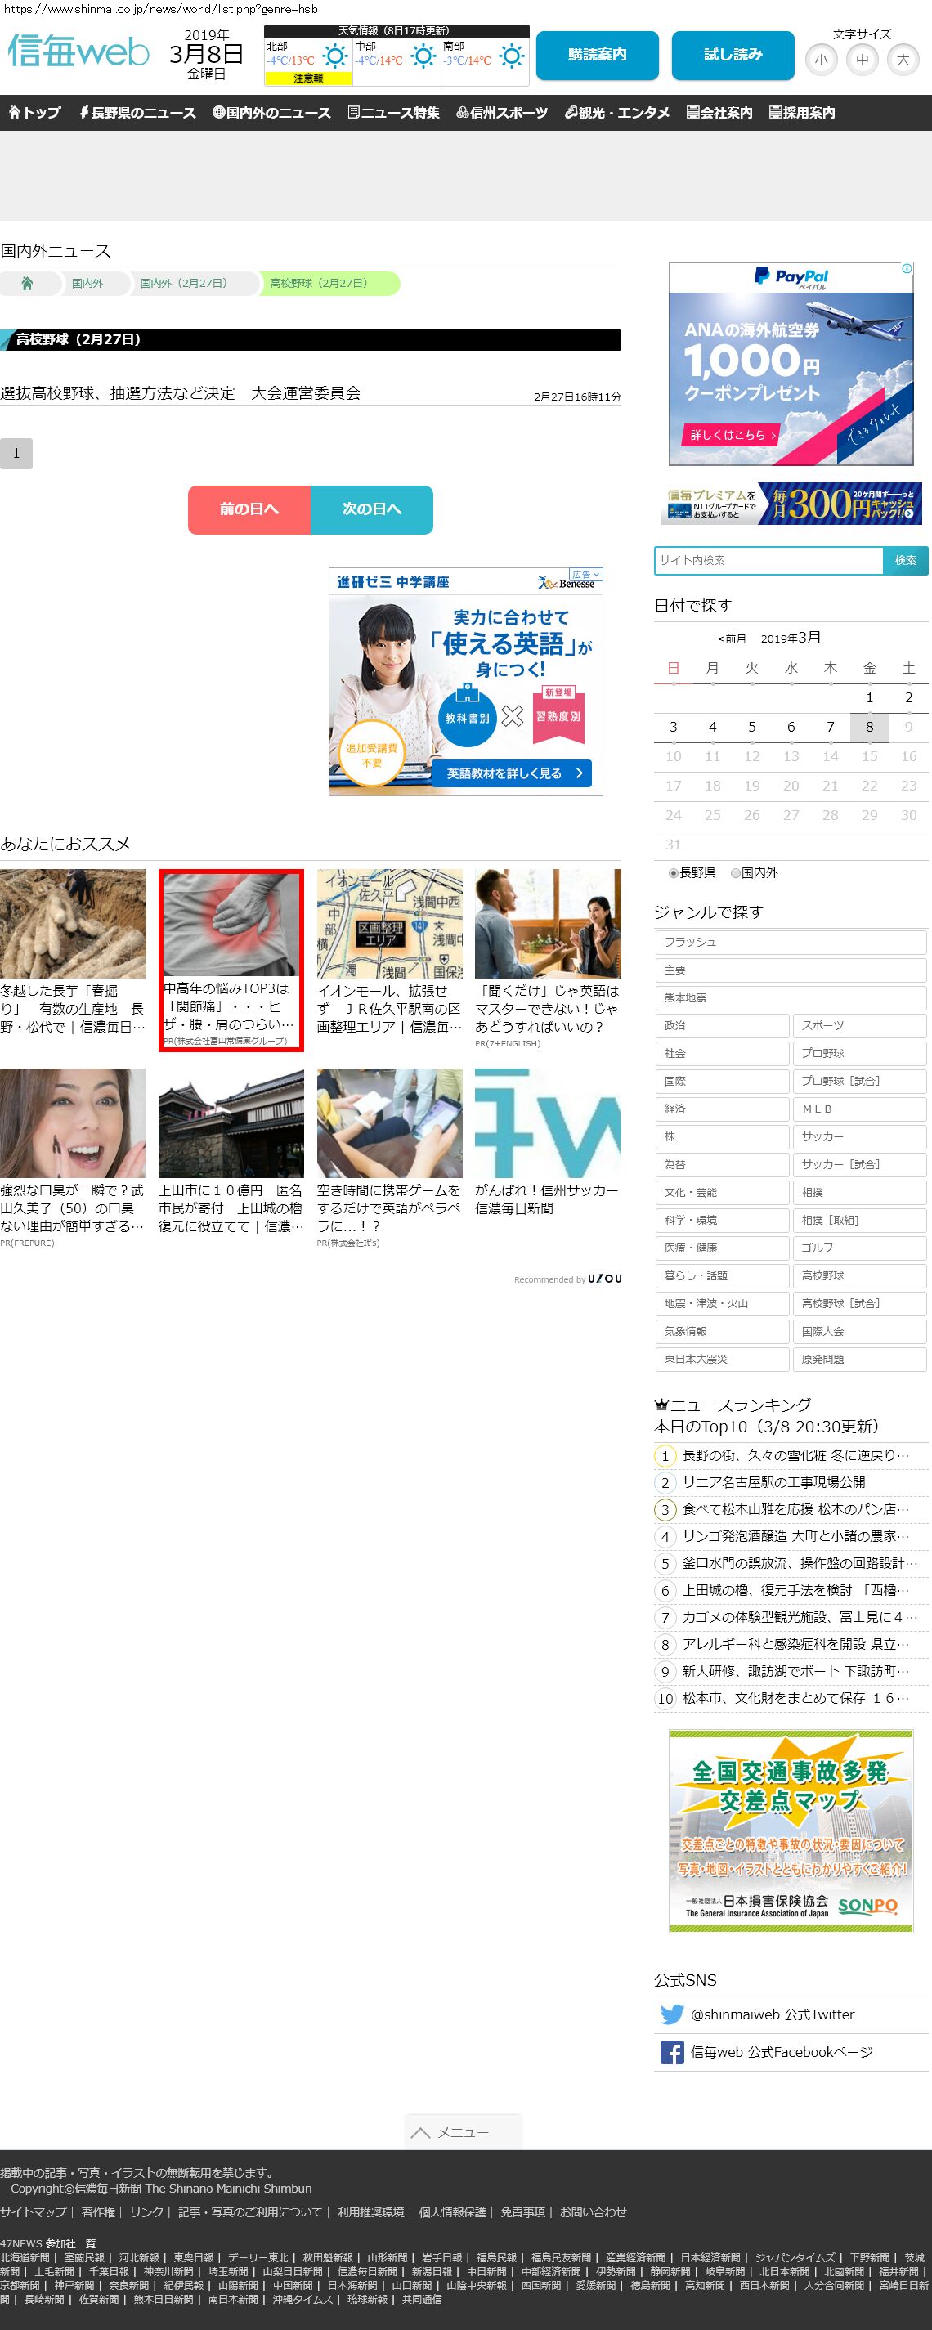Set font size to large (大)
The width and height of the screenshot is (932, 2330).
pyautogui.click(x=902, y=60)
